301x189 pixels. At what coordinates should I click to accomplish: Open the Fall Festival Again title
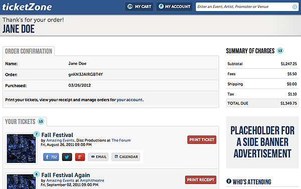tap(66, 175)
